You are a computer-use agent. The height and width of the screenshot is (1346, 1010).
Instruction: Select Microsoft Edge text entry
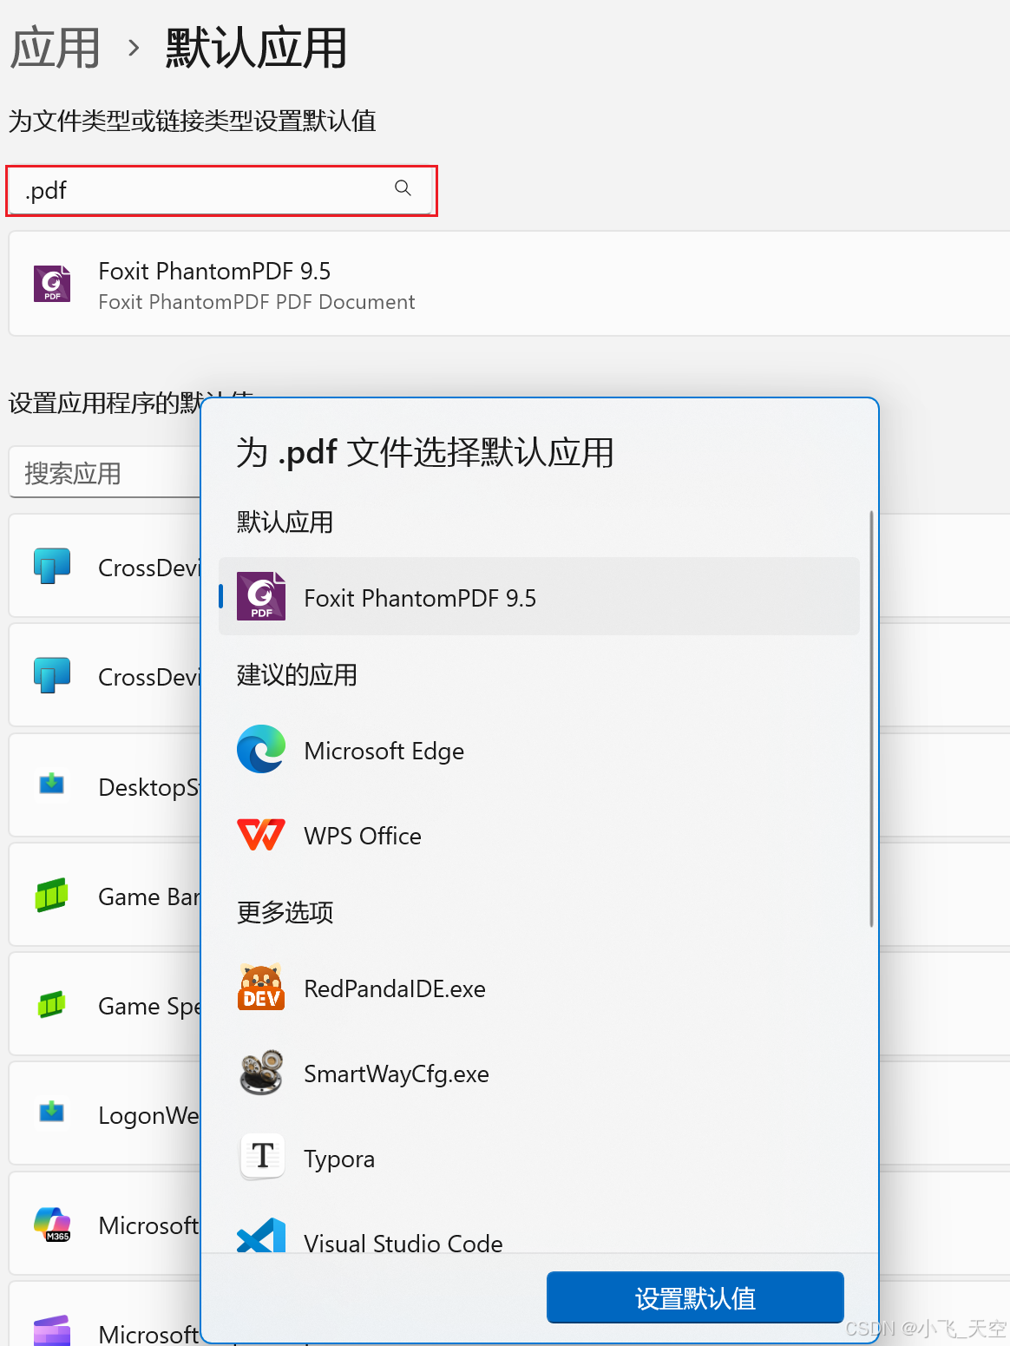click(x=384, y=751)
